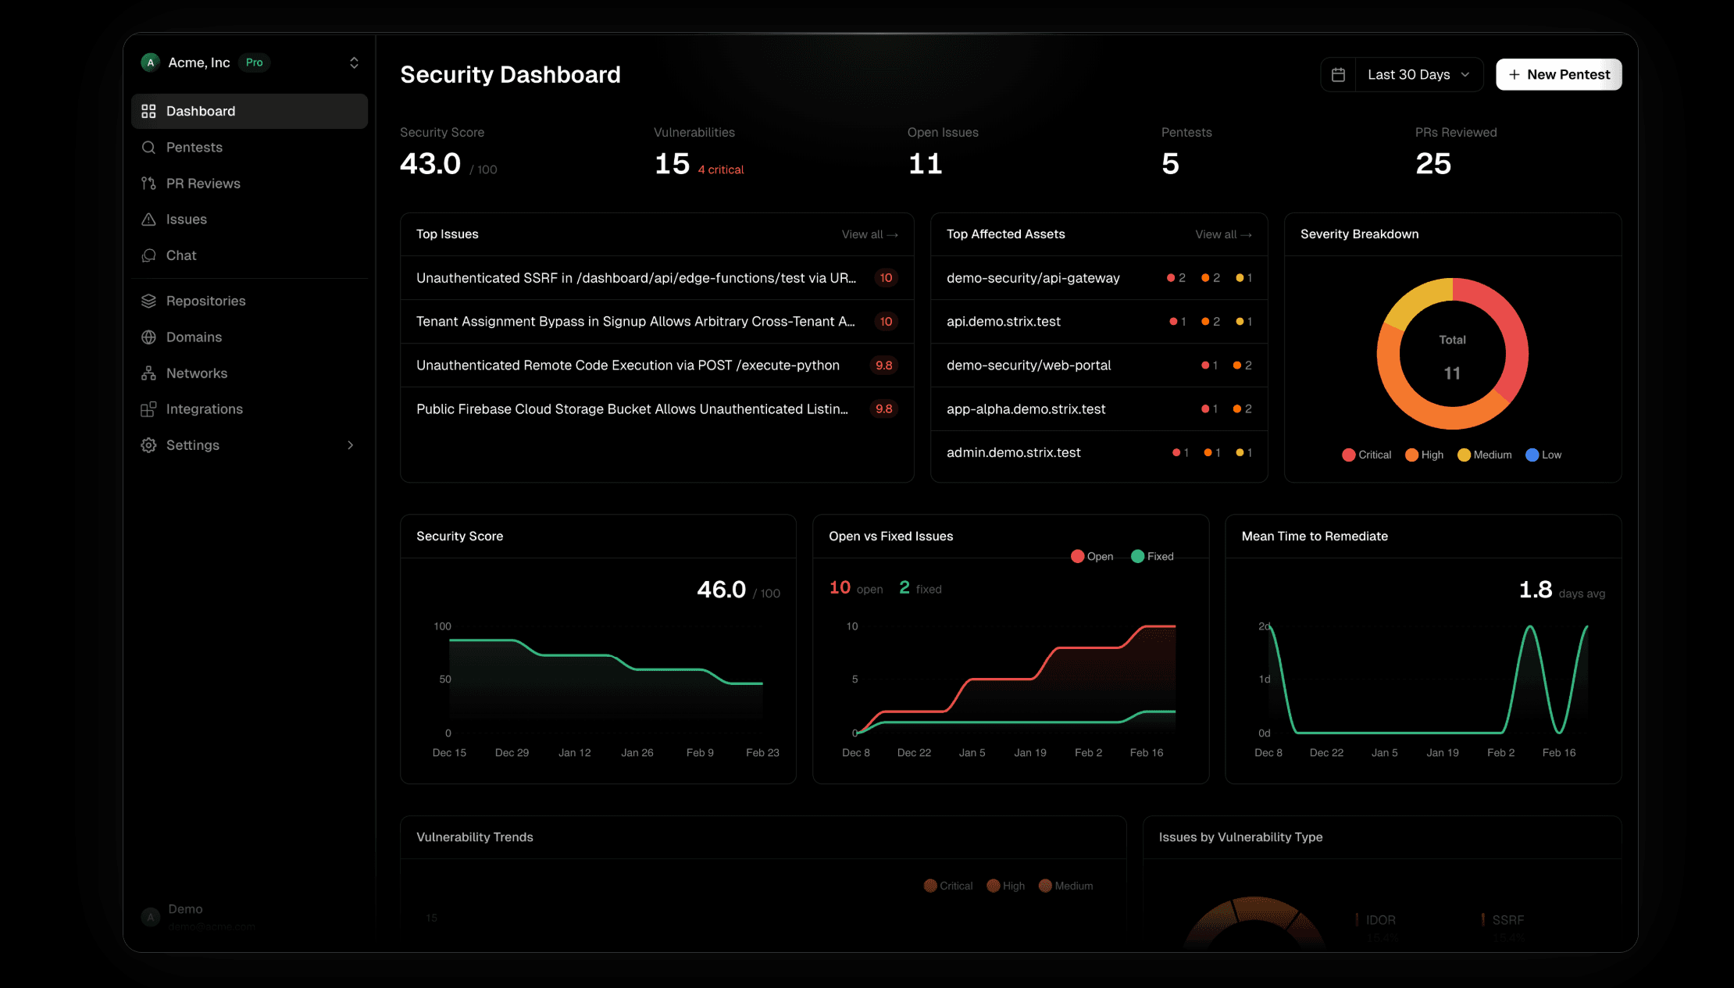Image resolution: width=1734 pixels, height=988 pixels.
Task: Click the New Pentest button
Action: [1558, 75]
